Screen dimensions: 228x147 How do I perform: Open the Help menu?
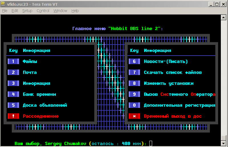point(75,11)
